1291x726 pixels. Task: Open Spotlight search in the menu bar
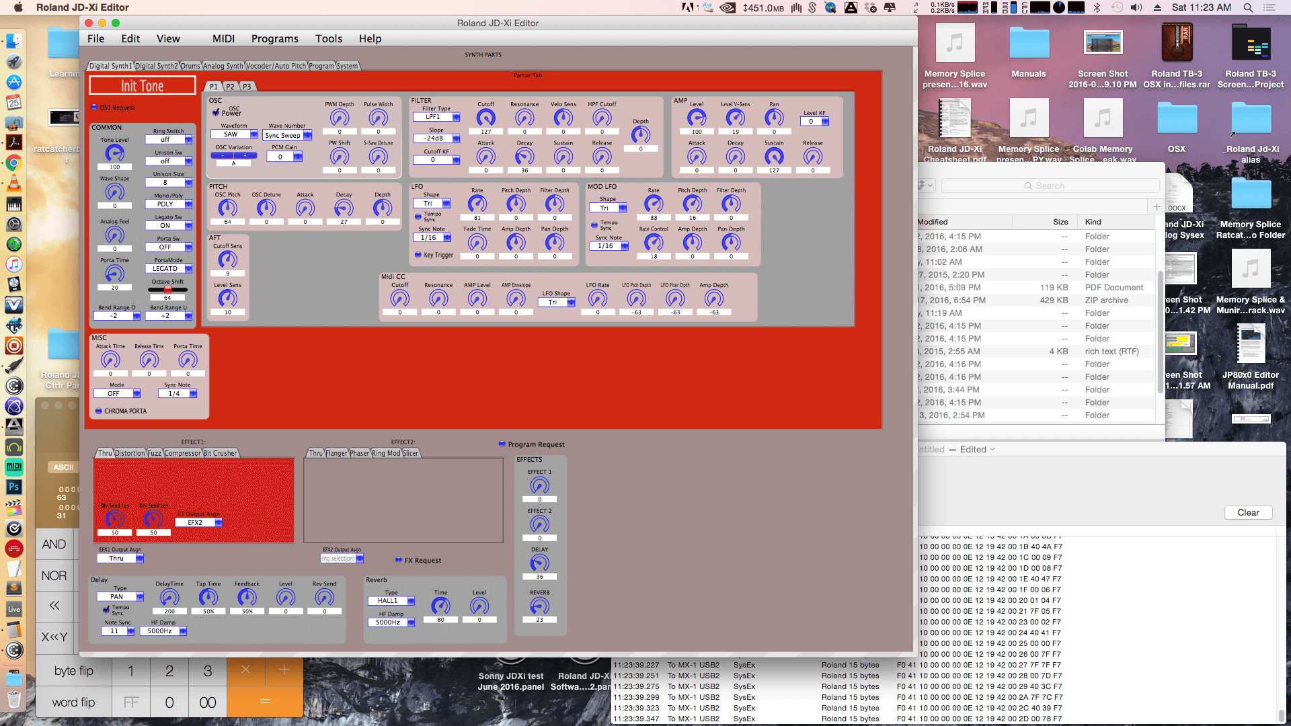[1248, 7]
